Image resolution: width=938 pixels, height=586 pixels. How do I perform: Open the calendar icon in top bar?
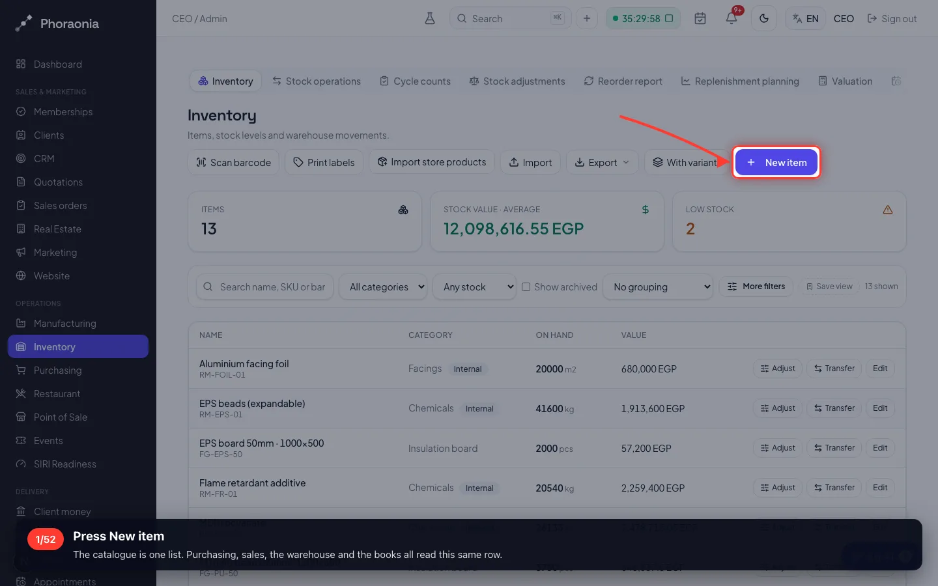coord(700,18)
